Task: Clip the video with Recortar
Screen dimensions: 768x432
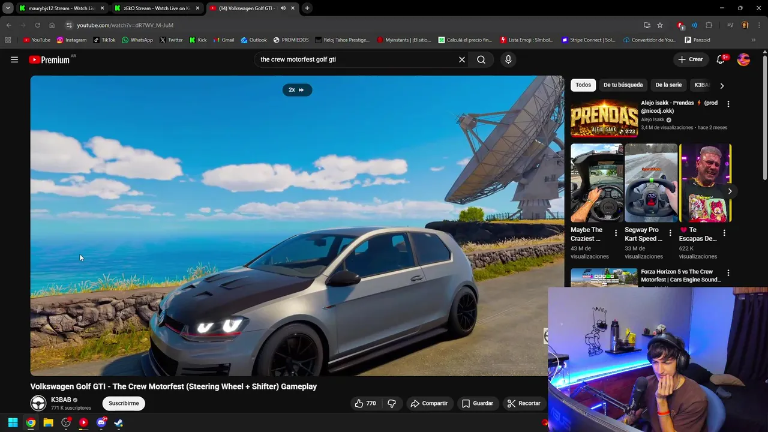Action: click(524, 403)
